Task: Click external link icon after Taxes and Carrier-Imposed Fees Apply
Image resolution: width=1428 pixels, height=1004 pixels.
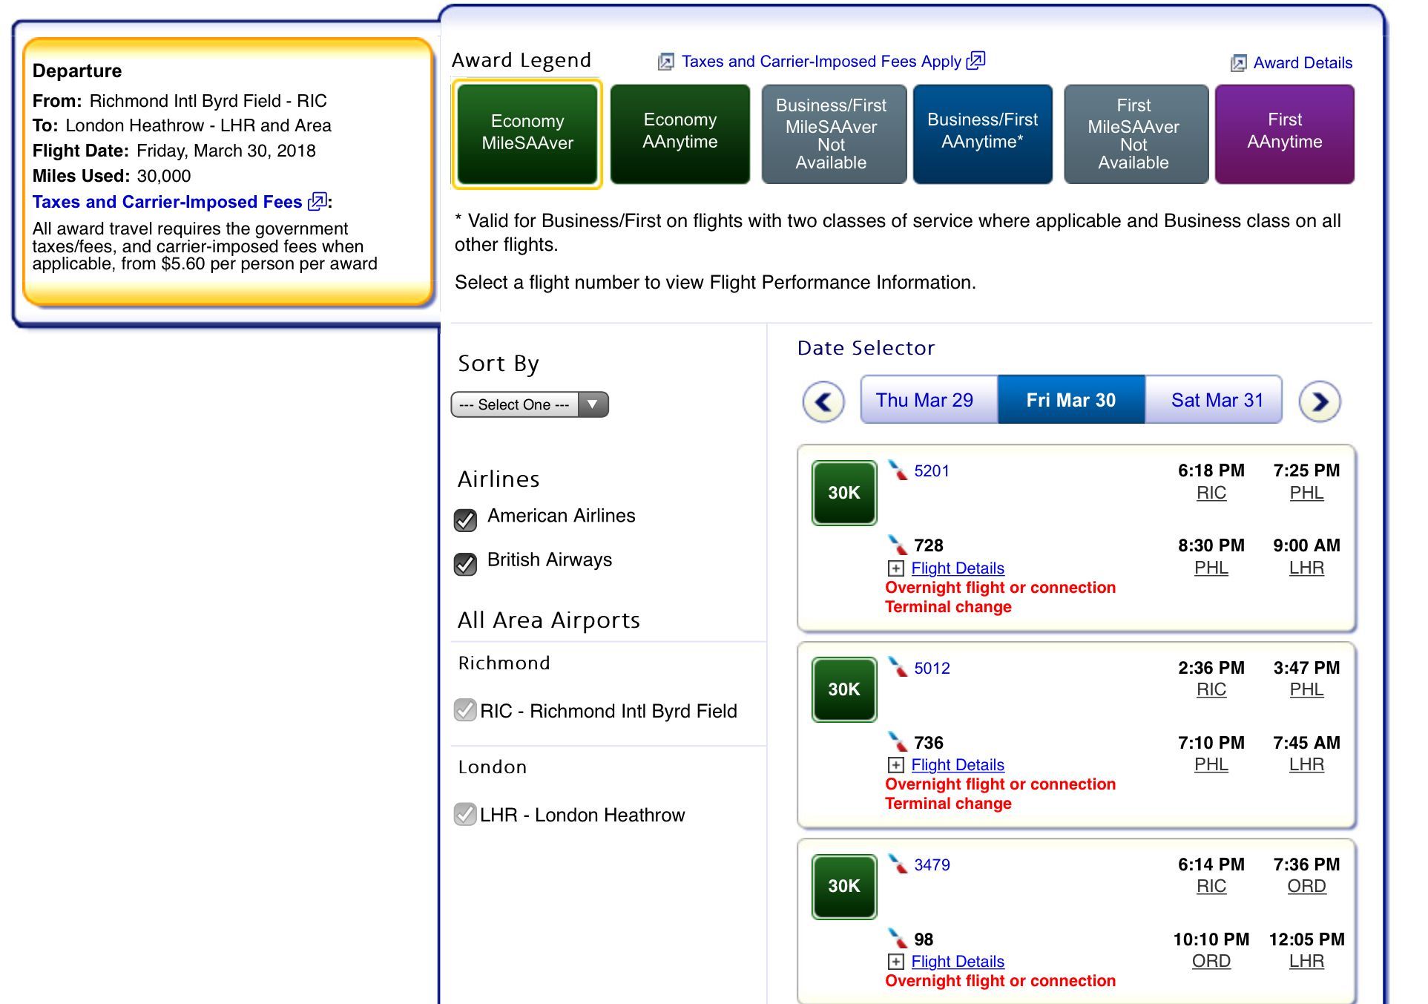Action: click(975, 60)
